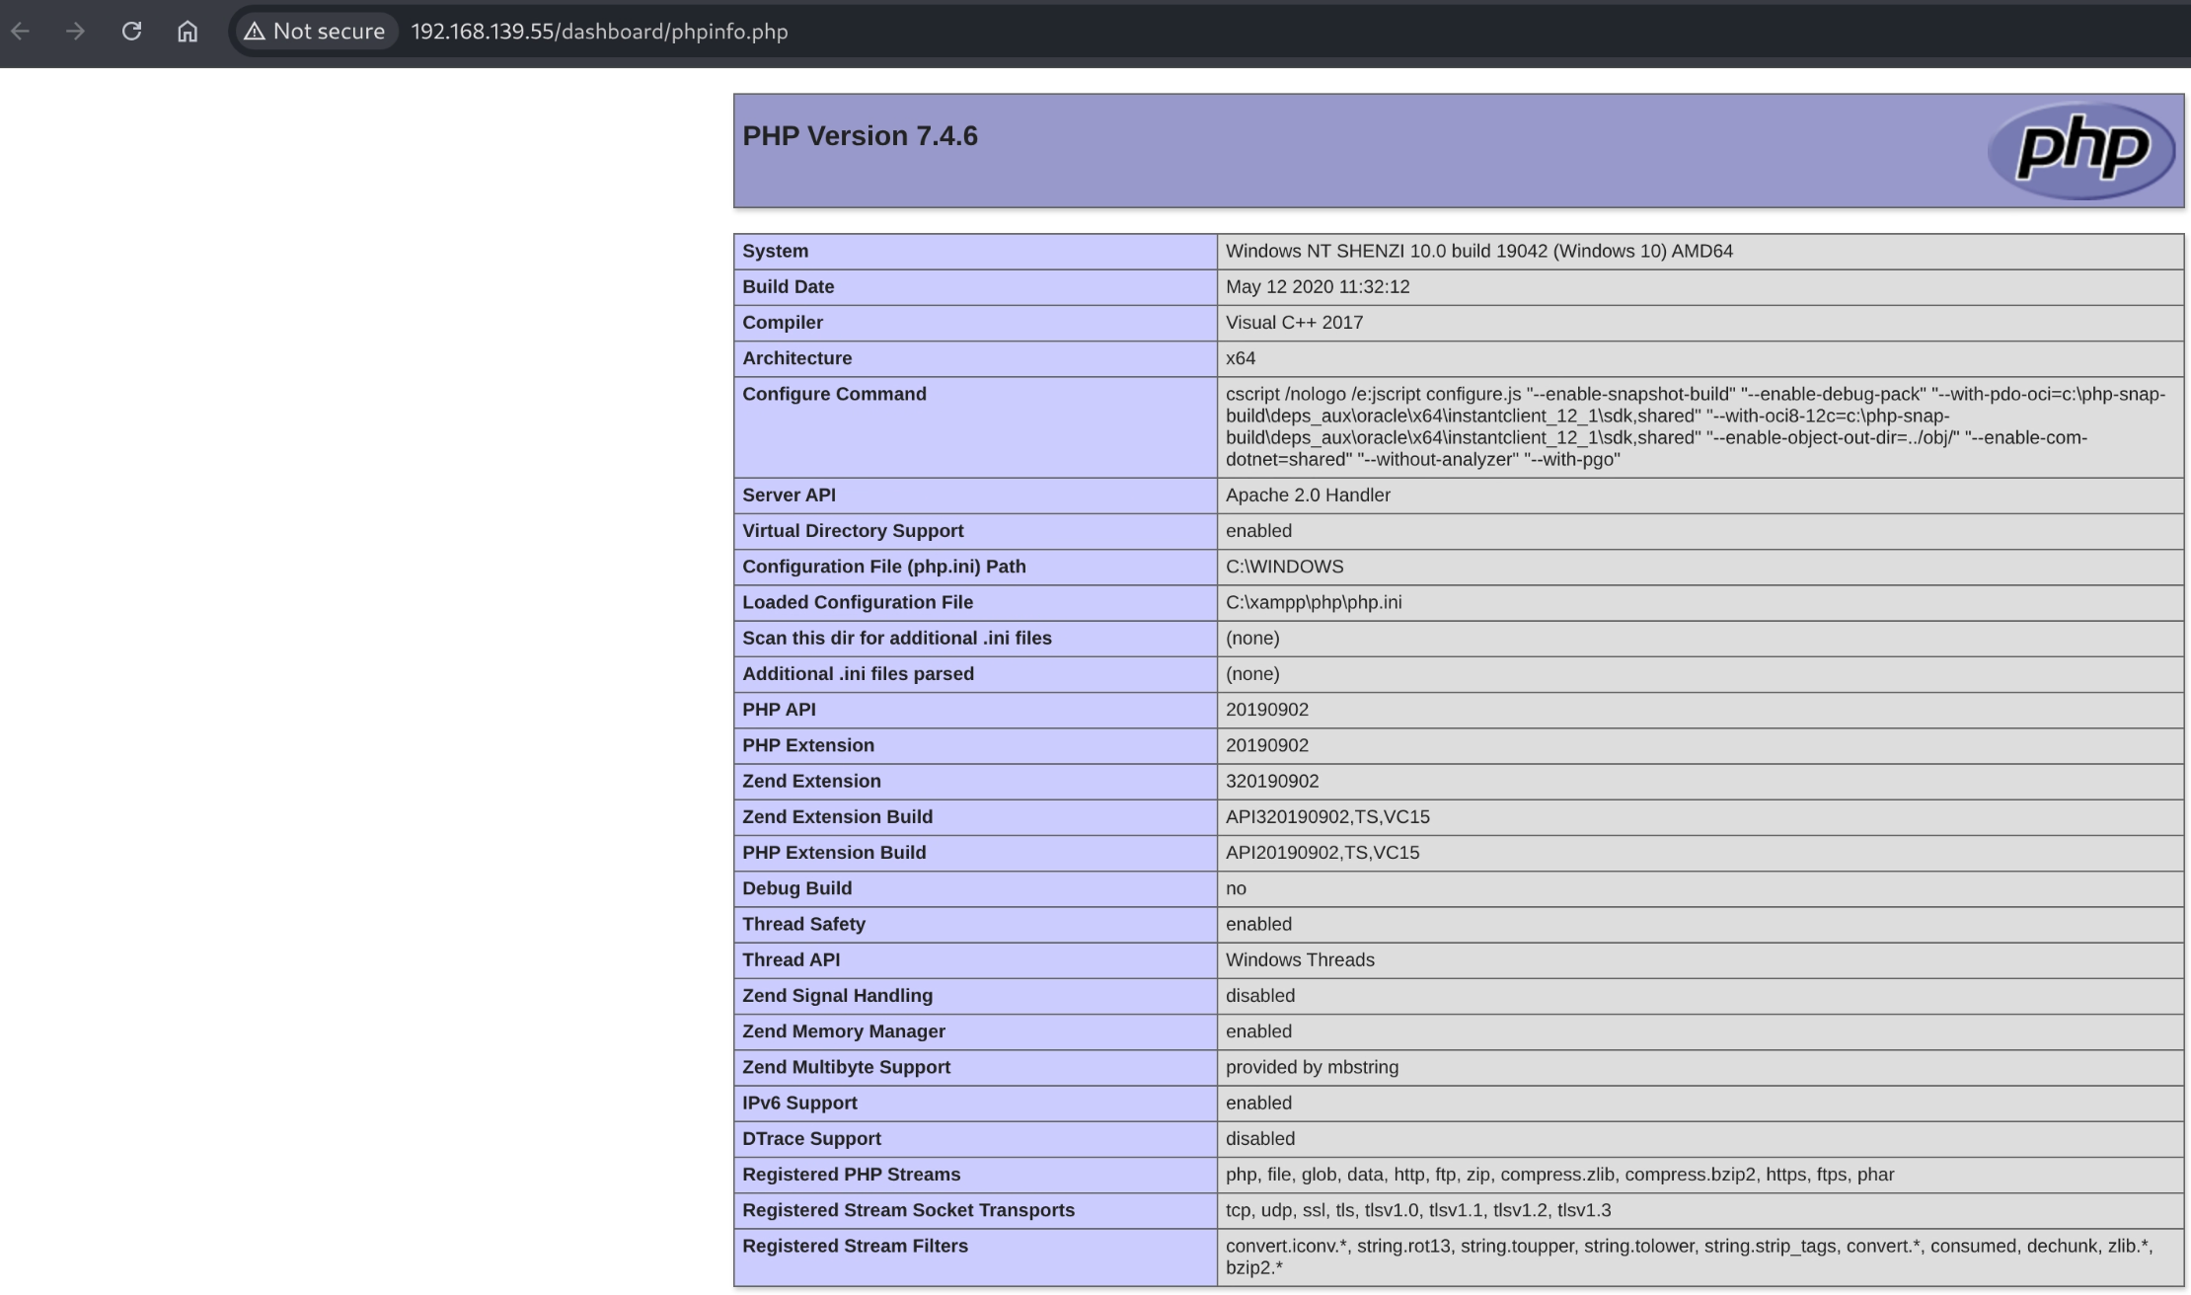Click the C:\xampp\php\php.ini path text

[1313, 603]
